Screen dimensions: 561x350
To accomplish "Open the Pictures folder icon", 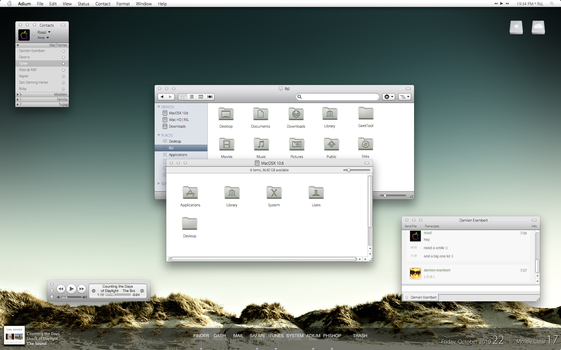I will (x=297, y=144).
